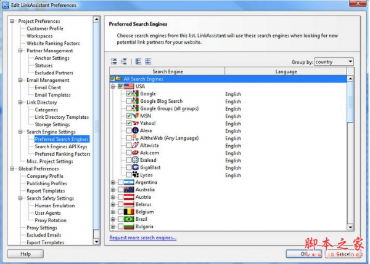
Task: Click the search engine list scroll-up arrow
Action: pyautogui.click(x=350, y=79)
